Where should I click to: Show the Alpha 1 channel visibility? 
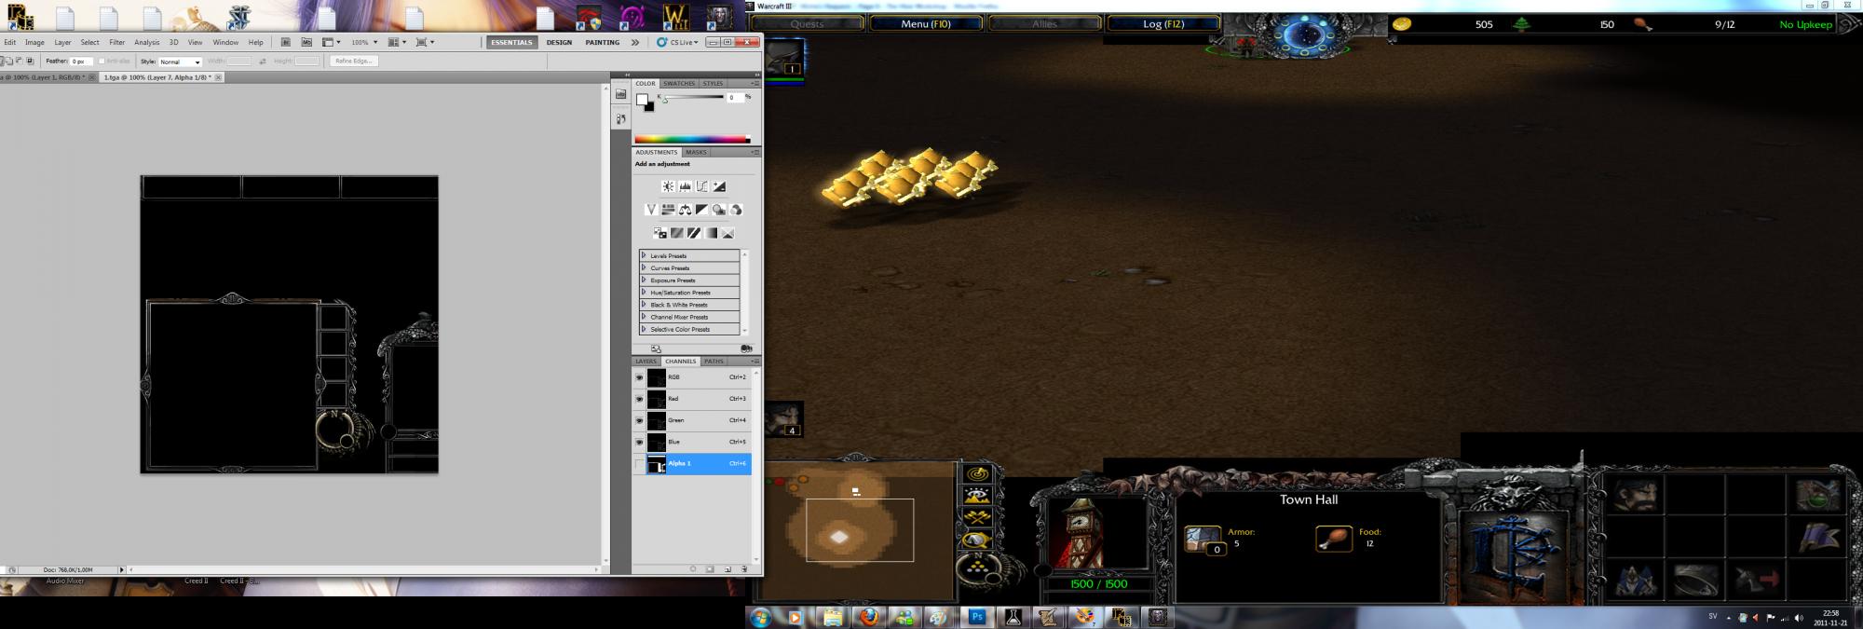pos(639,463)
